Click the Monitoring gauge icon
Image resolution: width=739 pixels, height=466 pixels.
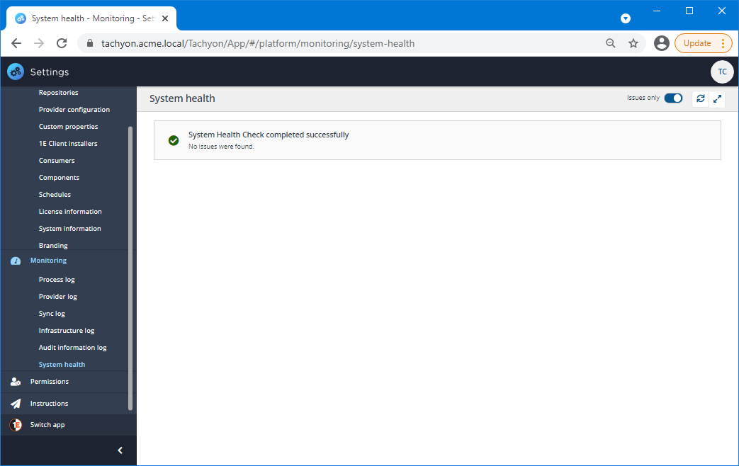[16, 261]
